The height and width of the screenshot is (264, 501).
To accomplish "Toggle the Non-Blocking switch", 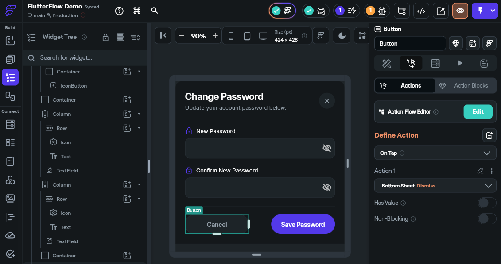I will click(x=487, y=219).
